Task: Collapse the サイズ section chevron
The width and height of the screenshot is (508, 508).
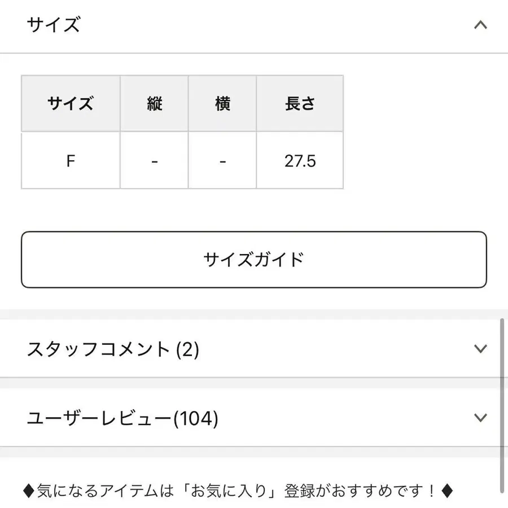Action: [x=480, y=25]
